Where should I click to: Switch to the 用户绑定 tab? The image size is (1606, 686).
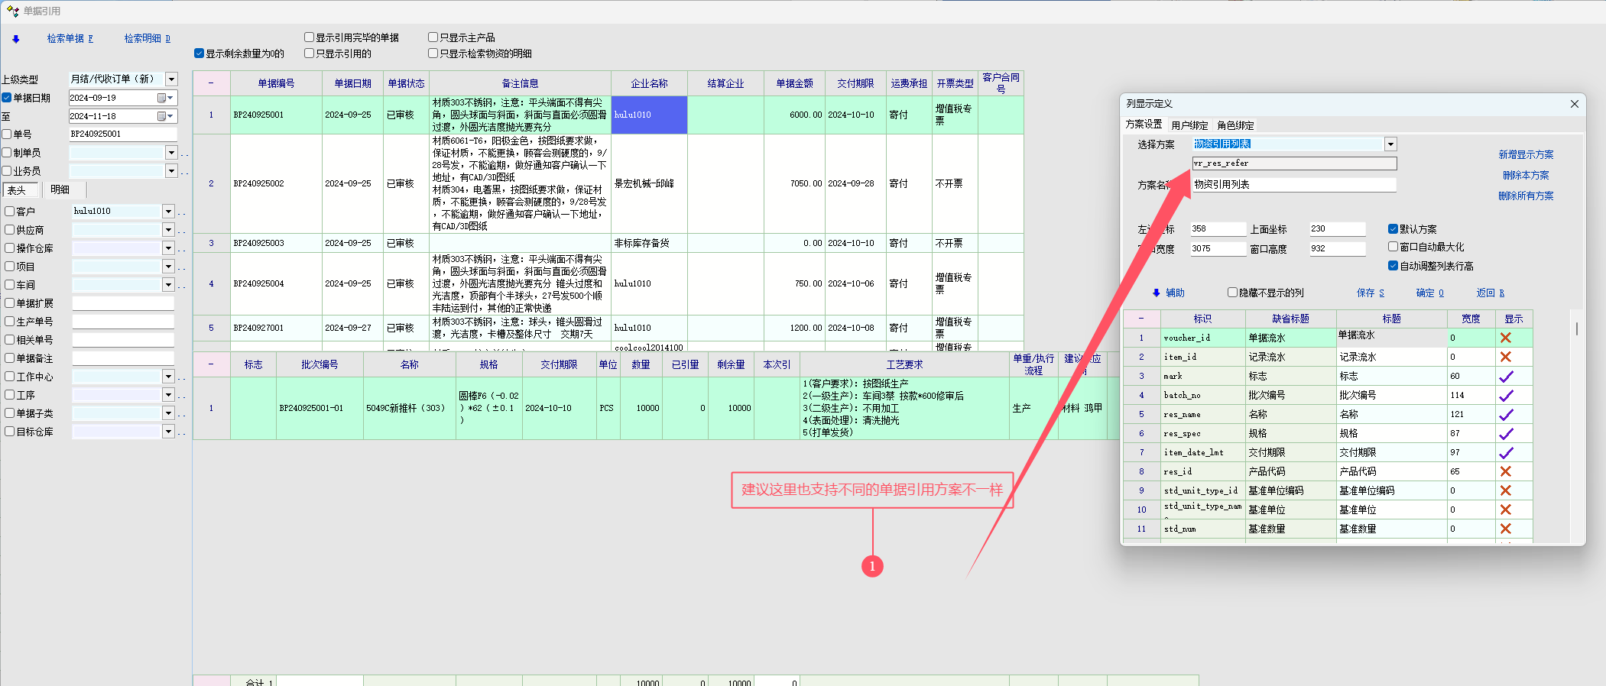coord(1189,125)
